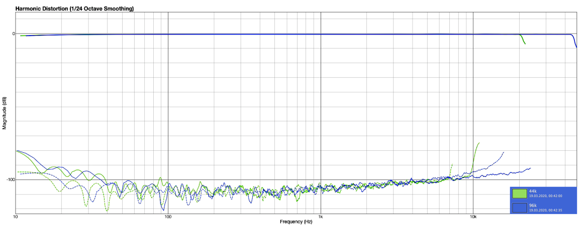The width and height of the screenshot is (588, 227).
Task: Click the blue 96k legend color swatch
Action: [x=520, y=207]
